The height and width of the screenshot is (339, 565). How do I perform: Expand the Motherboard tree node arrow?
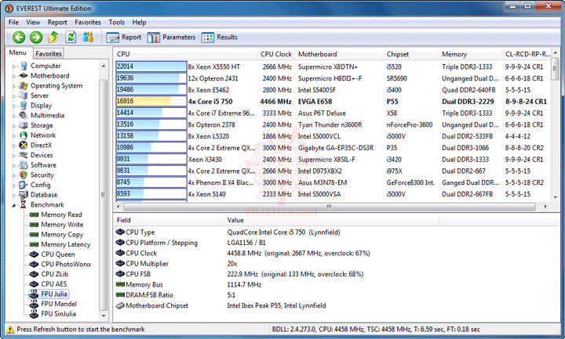13,76
